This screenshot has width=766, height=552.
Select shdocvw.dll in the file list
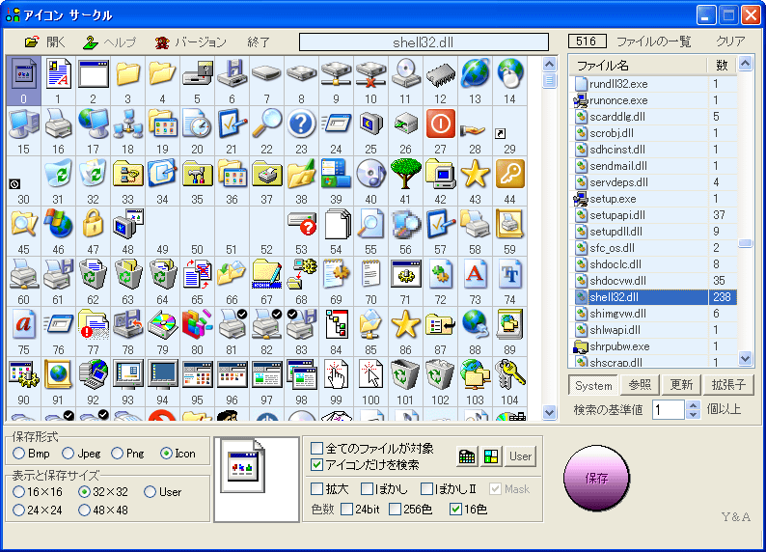[x=653, y=281]
